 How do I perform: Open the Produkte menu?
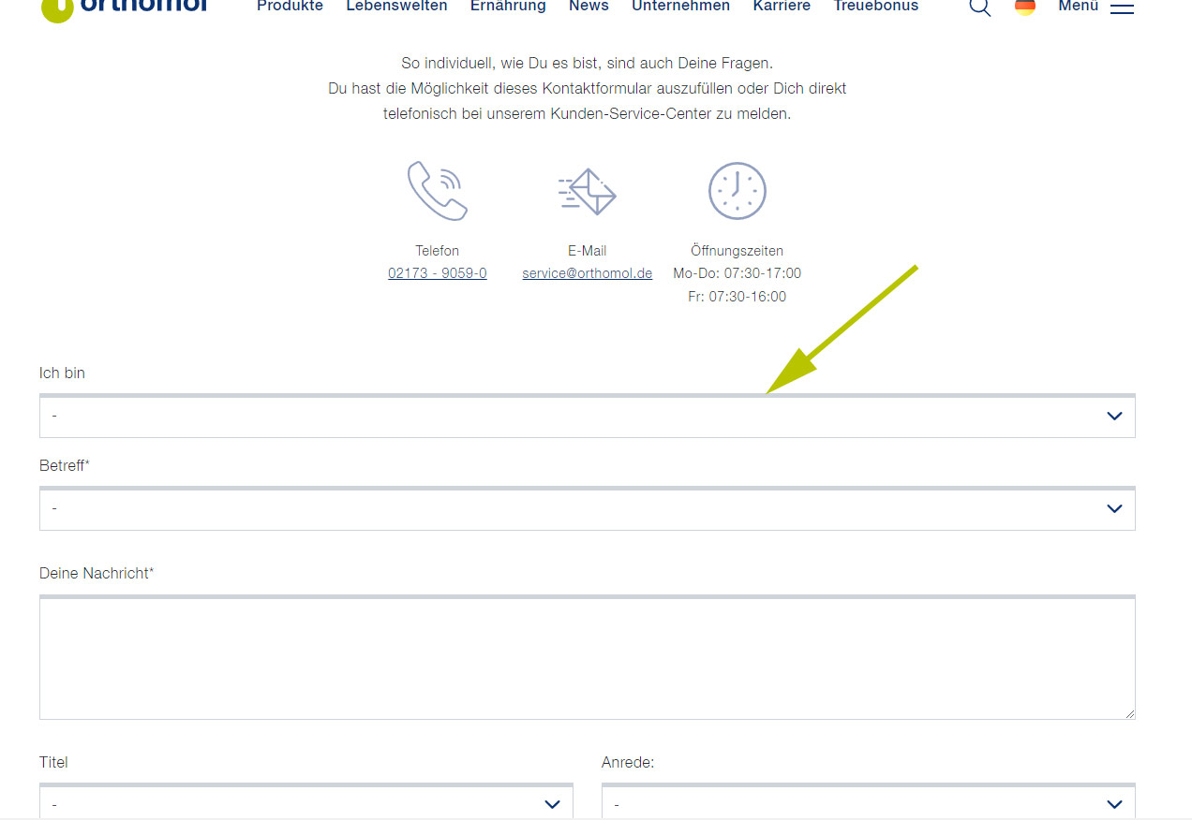pyautogui.click(x=290, y=7)
